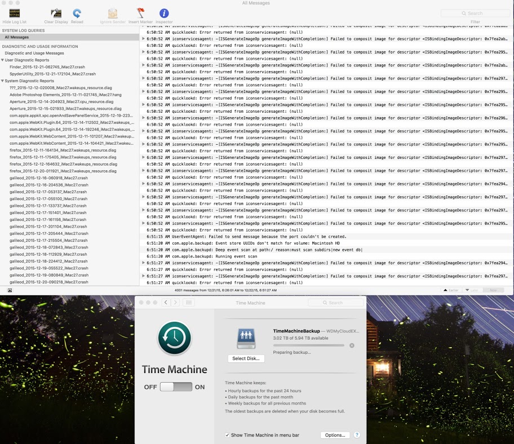Click the backup progress bar
Image resolution: width=514 pixels, height=444 pixels.
[308, 345]
